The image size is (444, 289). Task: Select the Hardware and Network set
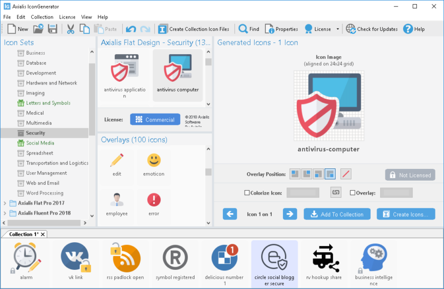pos(51,83)
